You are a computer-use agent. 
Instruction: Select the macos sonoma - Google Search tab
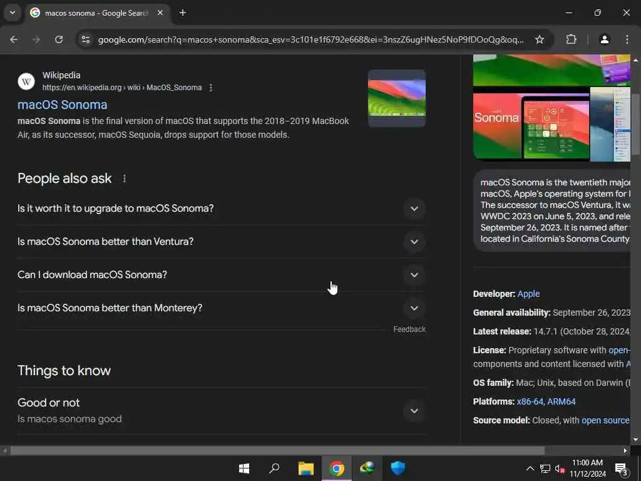97,13
